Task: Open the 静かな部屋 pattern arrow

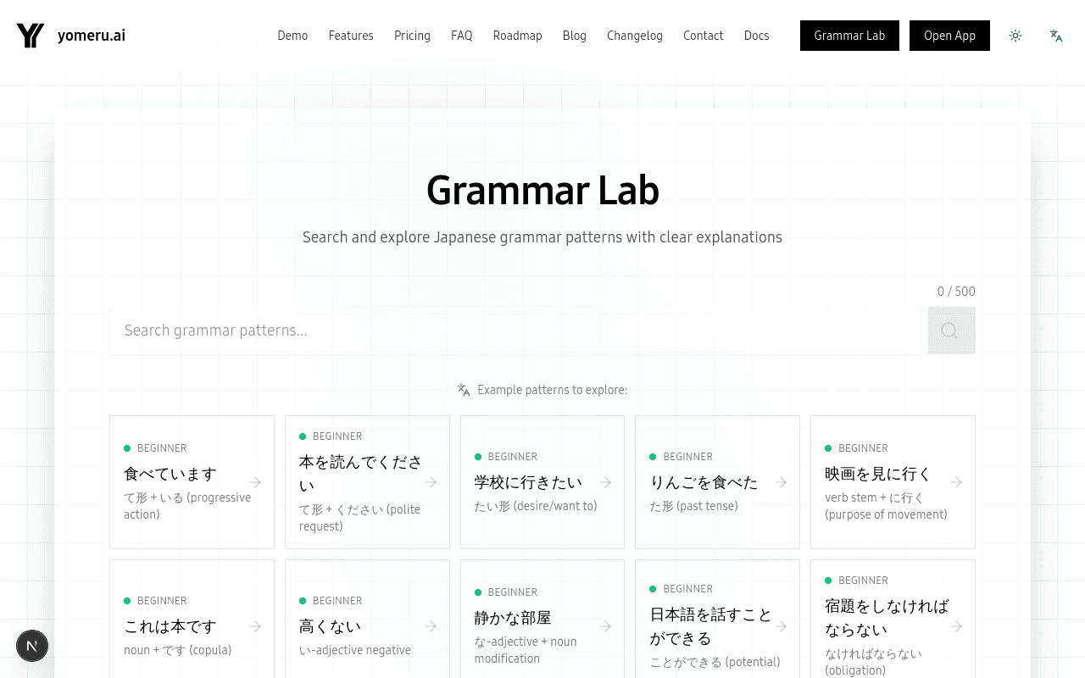Action: pyautogui.click(x=605, y=625)
